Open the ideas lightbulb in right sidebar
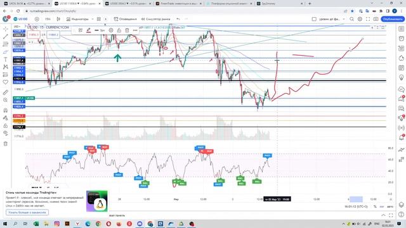Image resolution: width=406 pixels, height=228 pixels. click(x=402, y=77)
